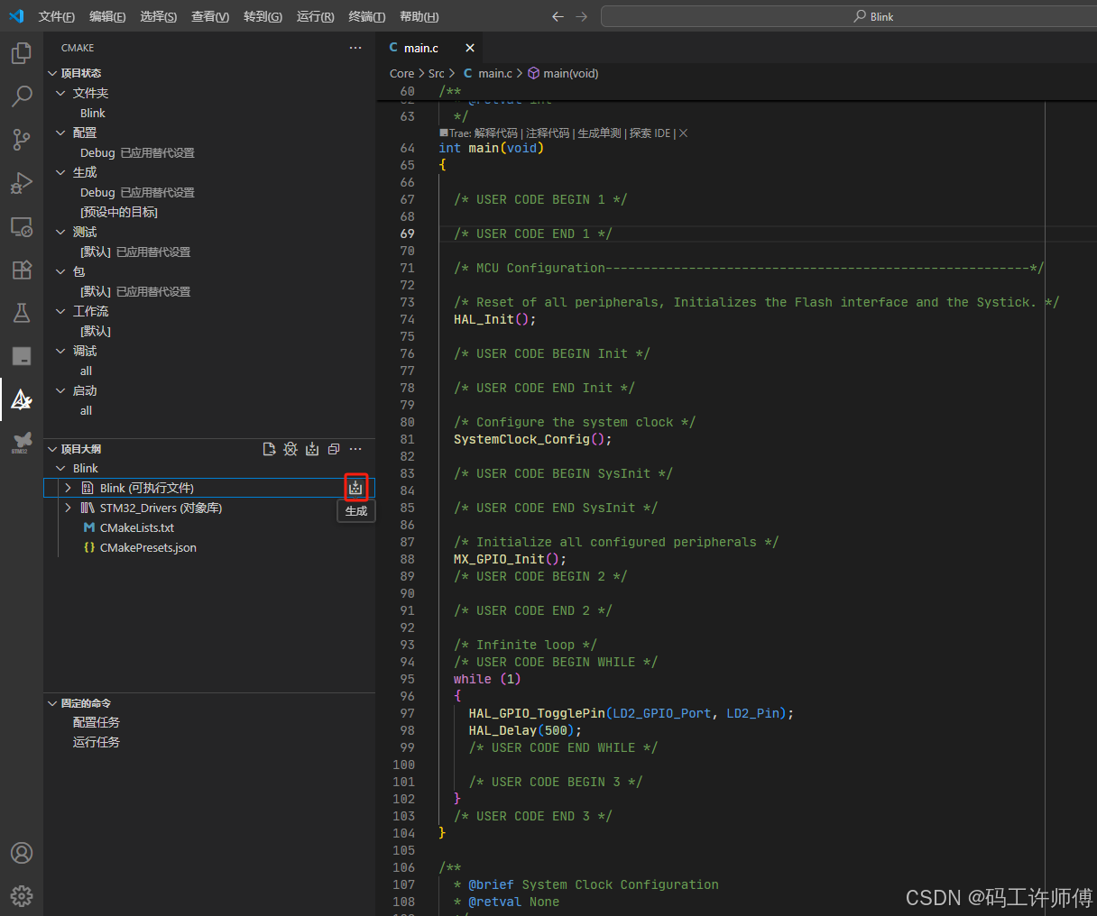Open the STM32 butterfly extension view

click(22, 443)
